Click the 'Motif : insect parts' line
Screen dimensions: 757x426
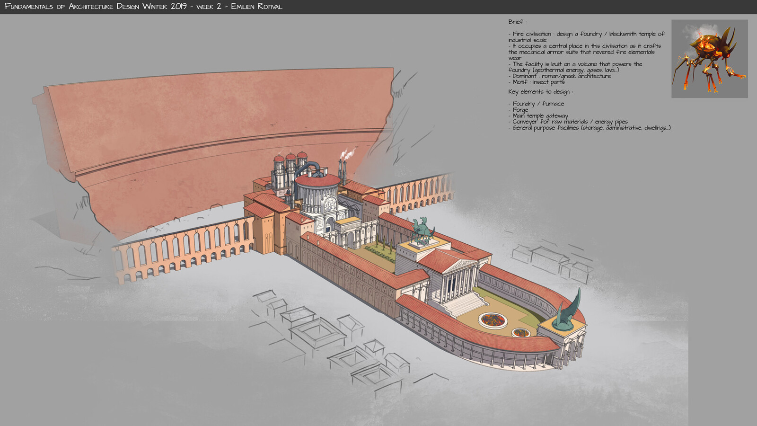point(537,82)
